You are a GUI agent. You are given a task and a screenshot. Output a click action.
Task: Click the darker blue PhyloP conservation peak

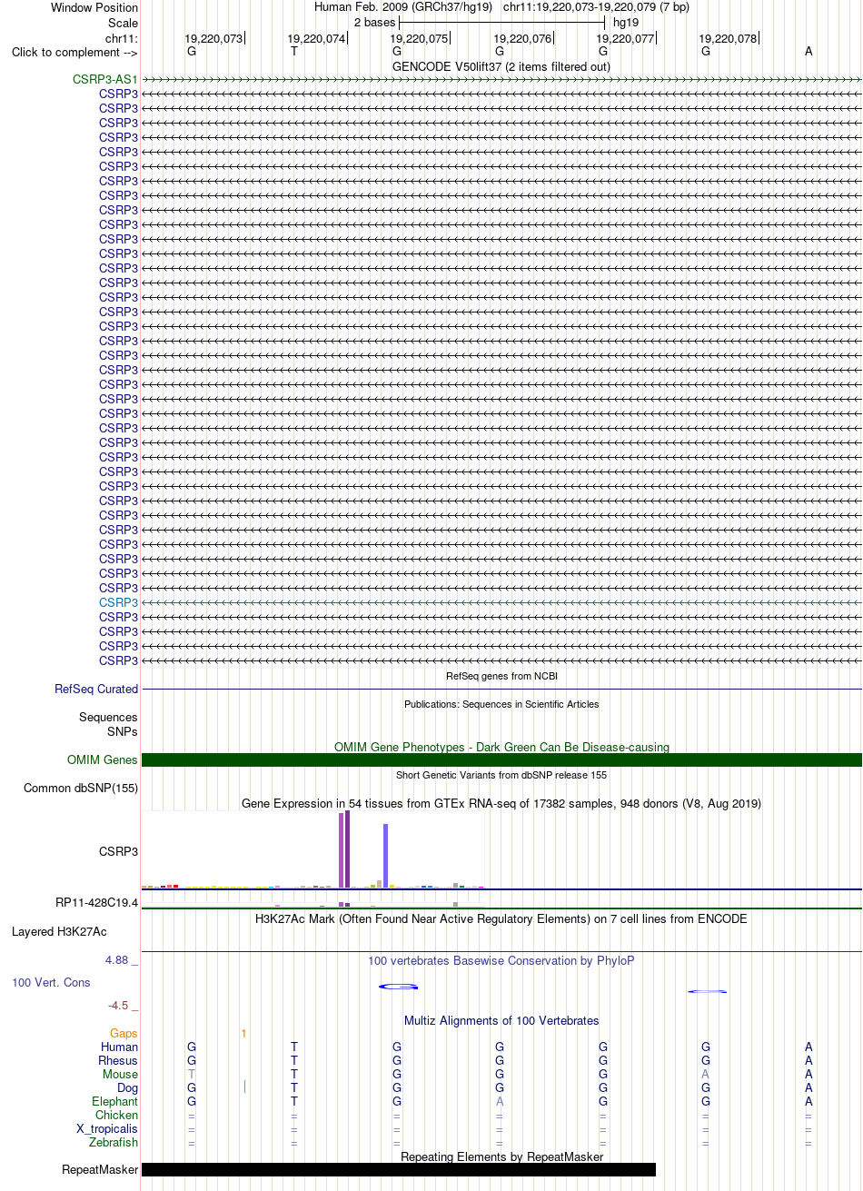pyautogui.click(x=398, y=987)
